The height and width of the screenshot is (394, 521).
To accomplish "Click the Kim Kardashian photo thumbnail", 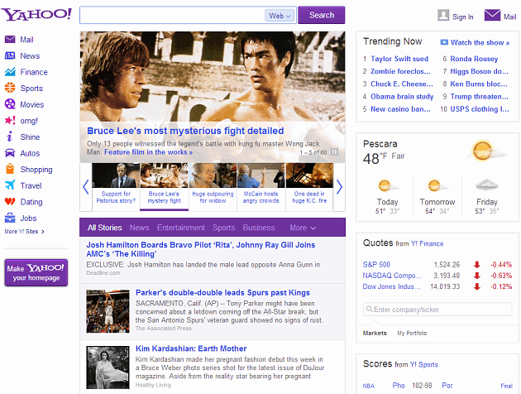I will (108, 368).
